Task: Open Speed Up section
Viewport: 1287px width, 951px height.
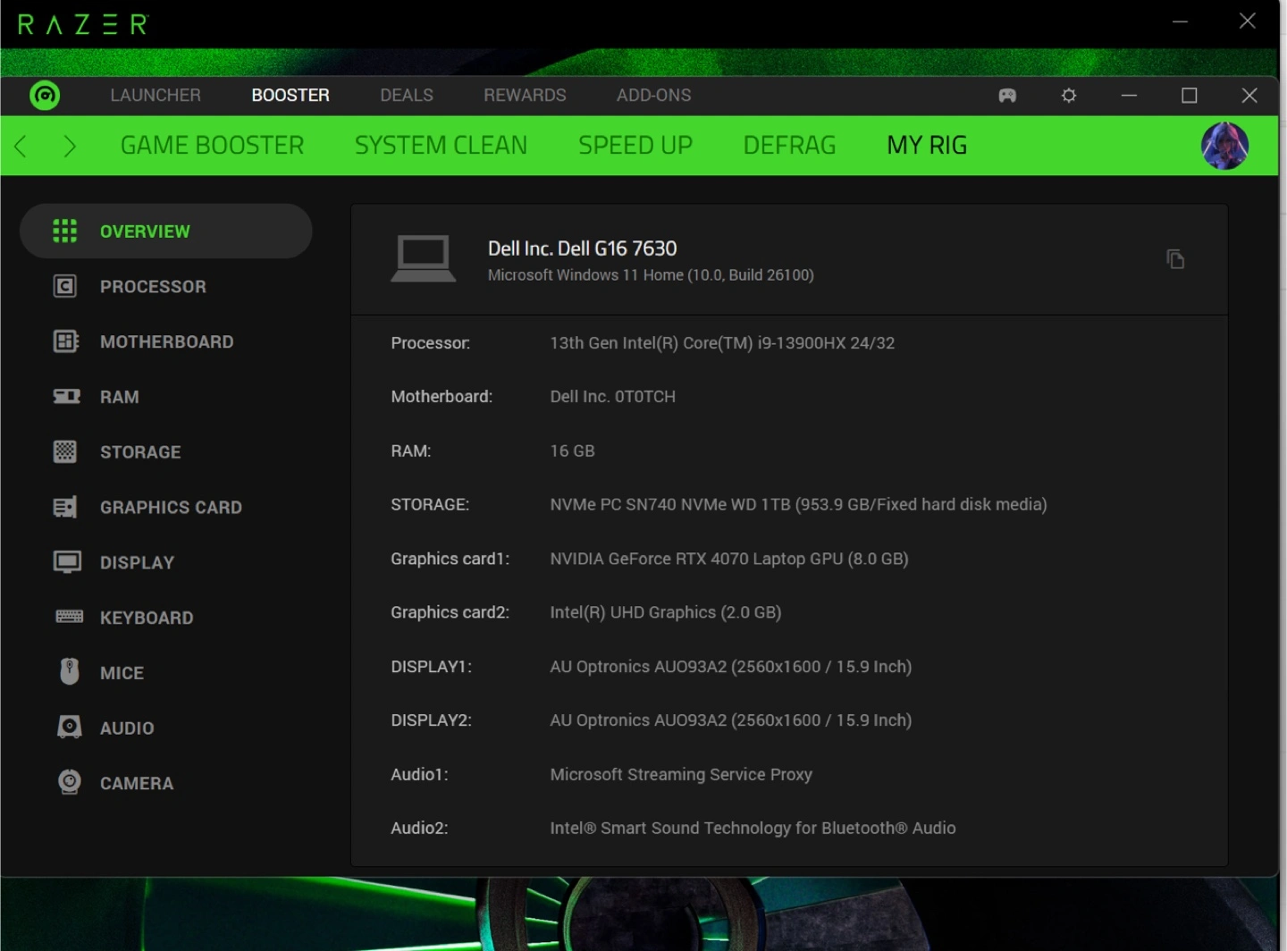Action: [x=635, y=145]
